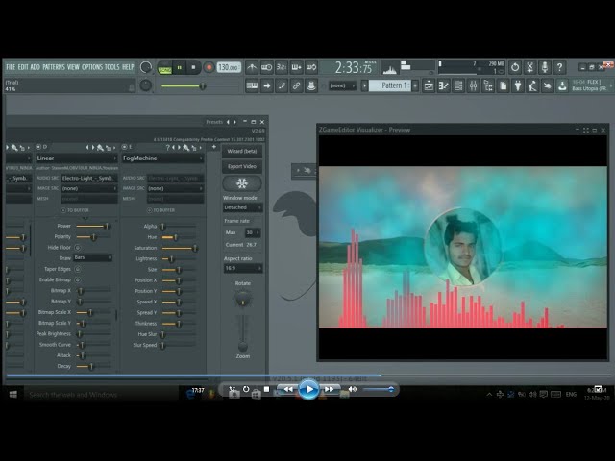Viewport: 615px width, 461px height.
Task: Open the Aspect ratio 16:9 dropdown
Action: pyautogui.click(x=243, y=268)
